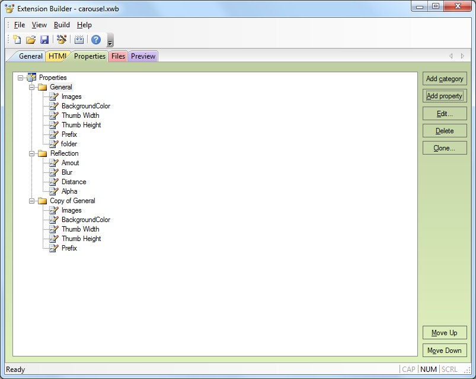Switch to the Preview tab

pyautogui.click(x=143, y=56)
